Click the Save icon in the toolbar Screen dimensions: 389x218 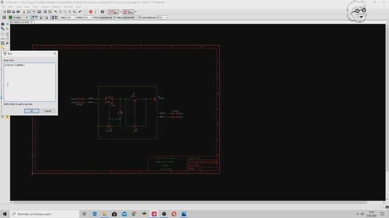coord(9,12)
